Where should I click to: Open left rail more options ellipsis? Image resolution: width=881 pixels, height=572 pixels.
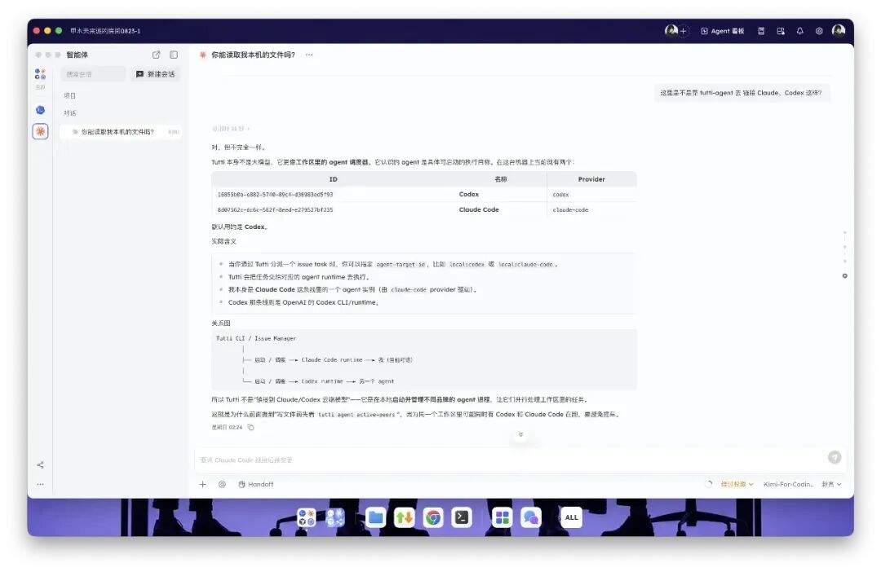click(41, 484)
